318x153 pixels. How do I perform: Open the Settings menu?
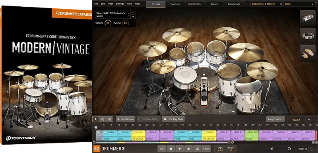(x=120, y=4)
